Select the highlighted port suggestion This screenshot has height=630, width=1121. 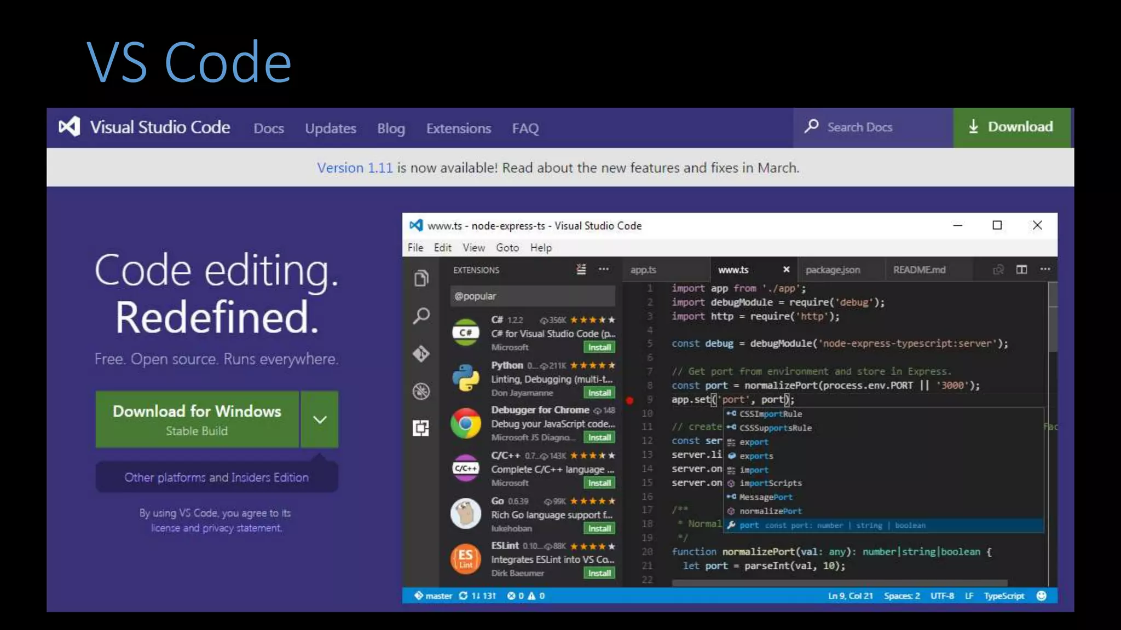884,525
